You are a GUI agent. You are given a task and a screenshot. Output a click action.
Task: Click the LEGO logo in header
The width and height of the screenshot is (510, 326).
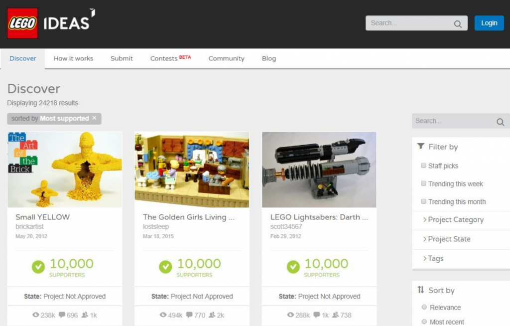pyautogui.click(x=22, y=23)
